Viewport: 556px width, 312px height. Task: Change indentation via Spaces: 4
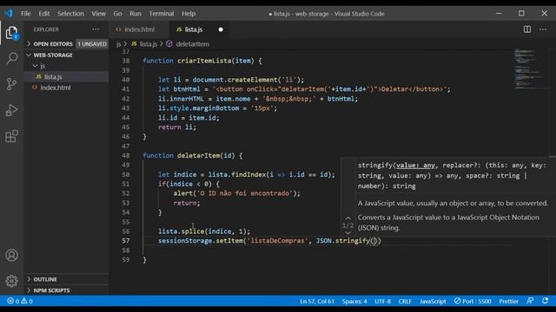(x=354, y=301)
